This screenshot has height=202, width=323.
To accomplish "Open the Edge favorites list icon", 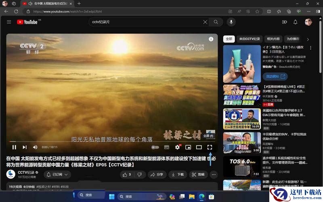I will [279, 12].
